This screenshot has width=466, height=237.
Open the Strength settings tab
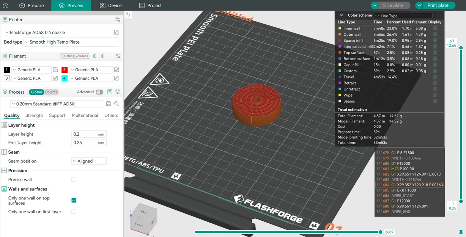[34, 115]
